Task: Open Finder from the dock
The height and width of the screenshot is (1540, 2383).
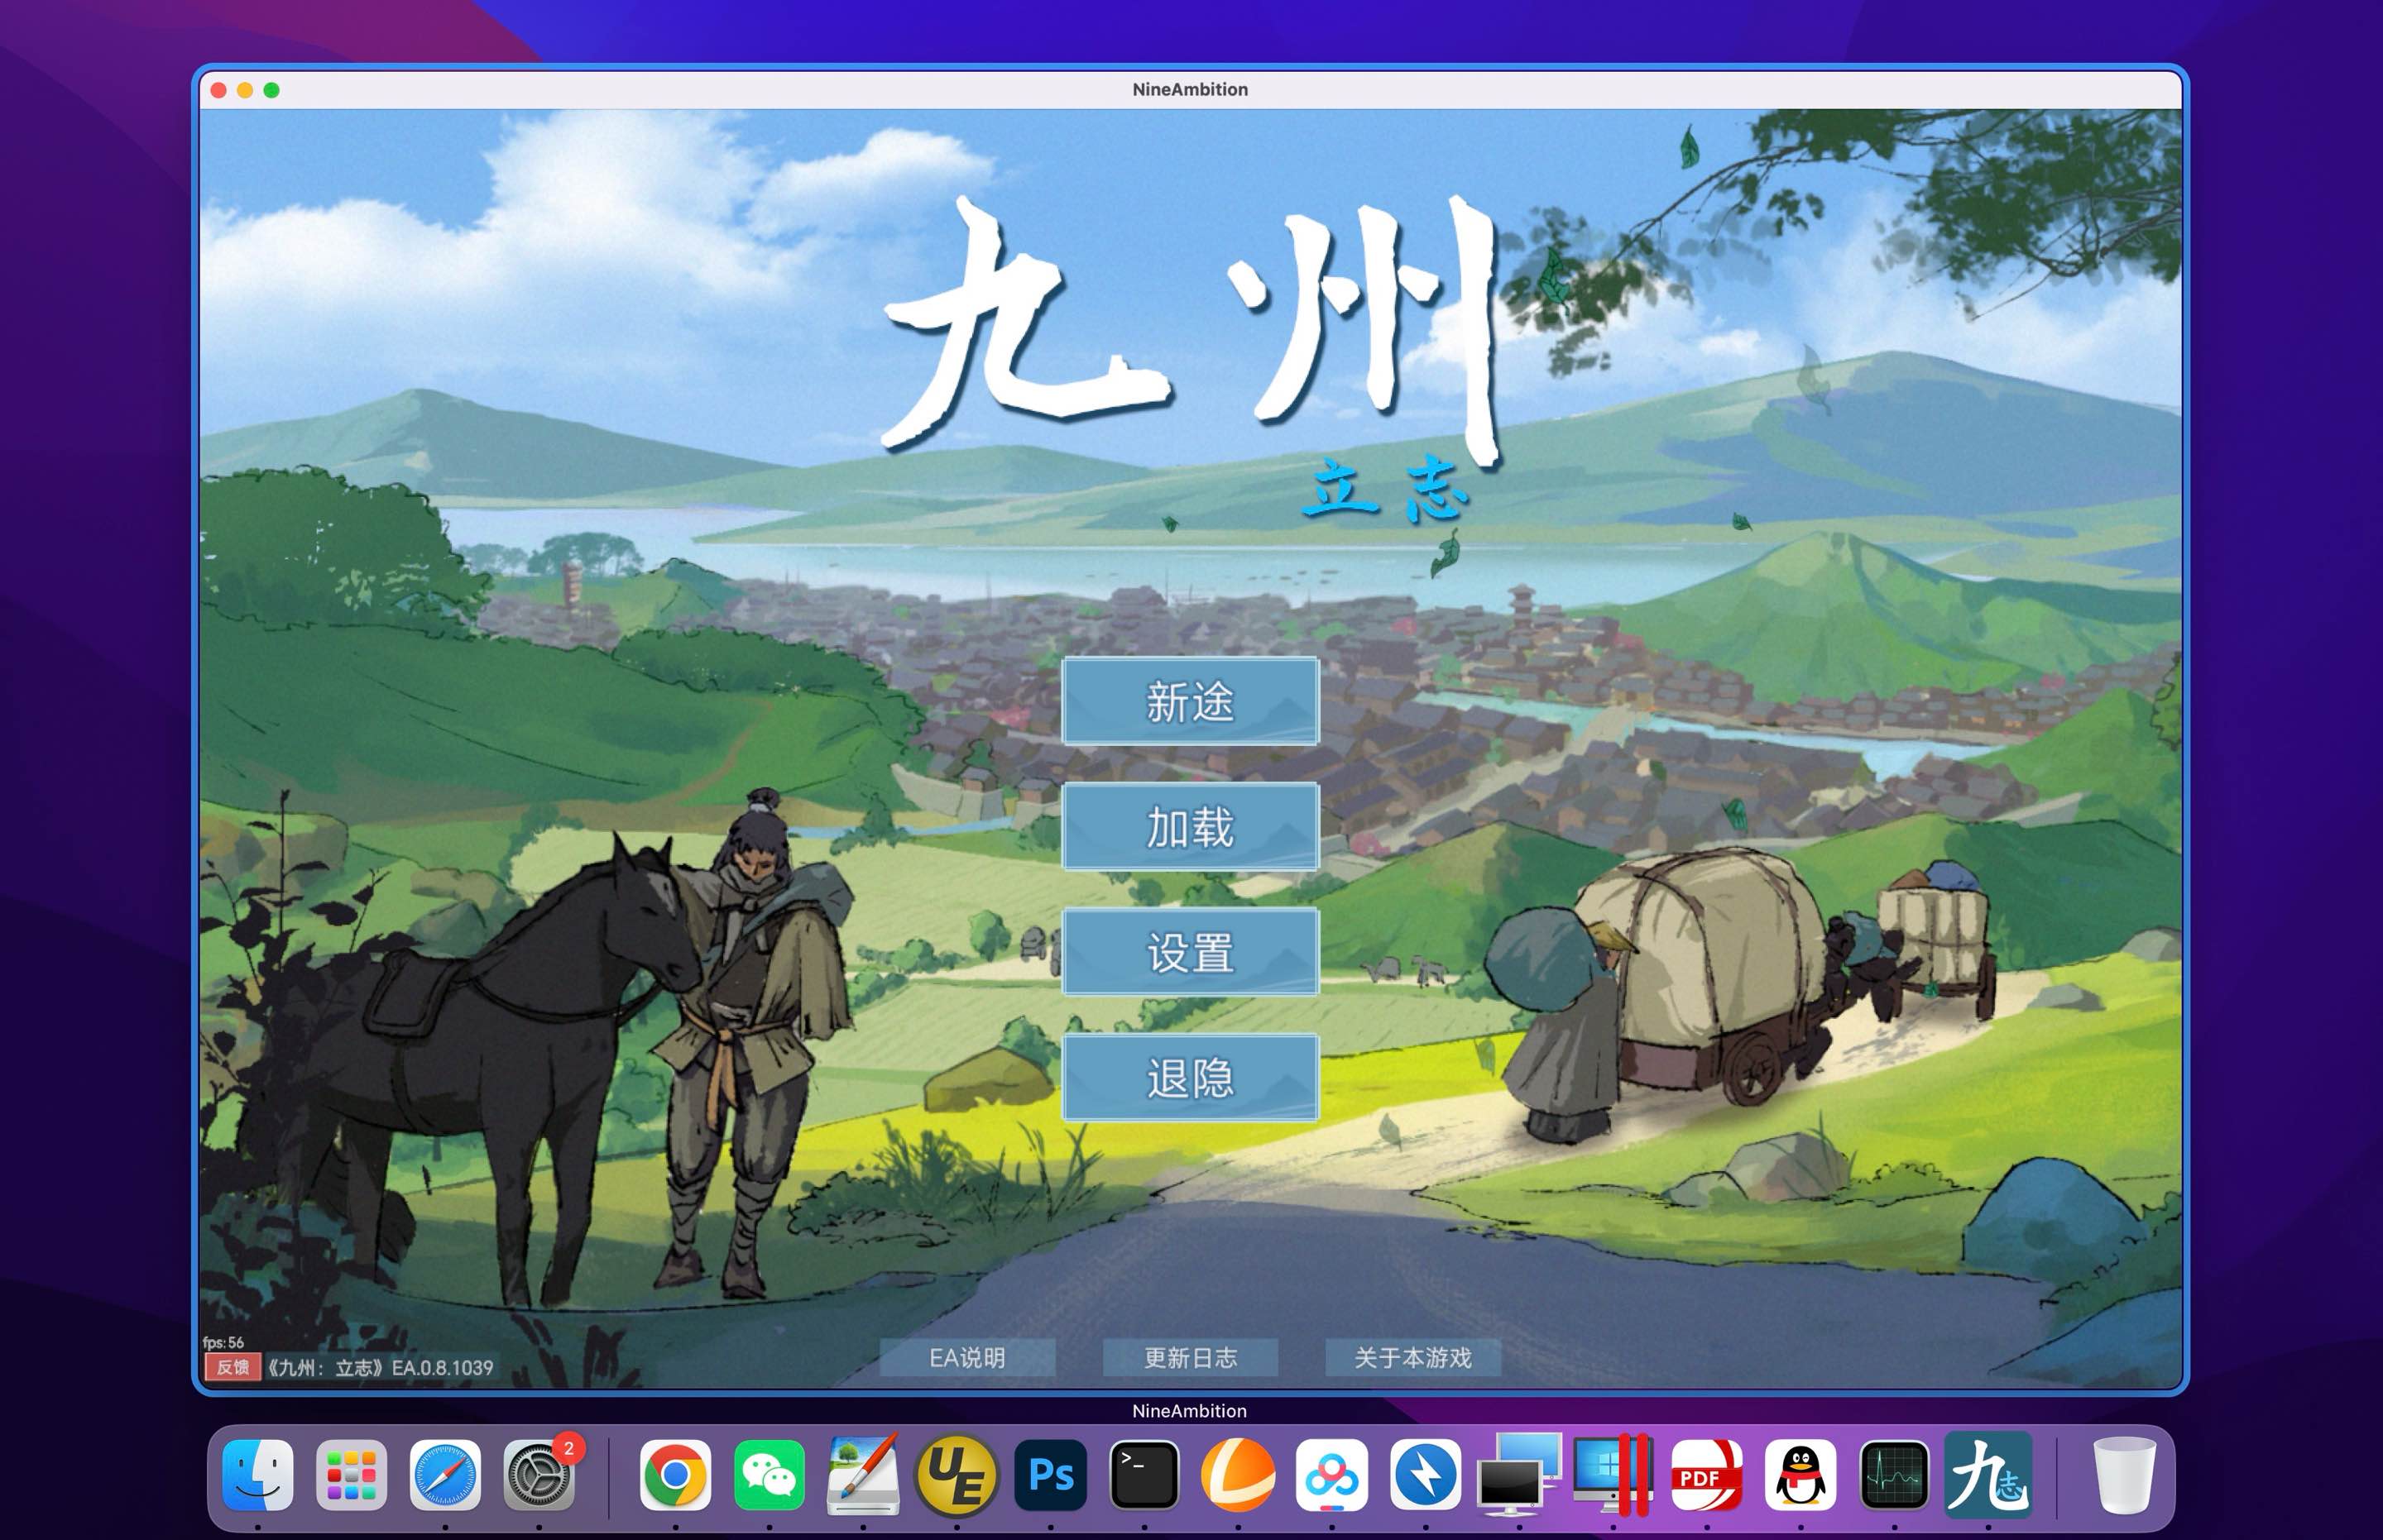Action: [258, 1475]
